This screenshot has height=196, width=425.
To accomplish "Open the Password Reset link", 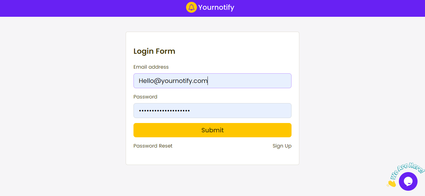I will [153, 146].
